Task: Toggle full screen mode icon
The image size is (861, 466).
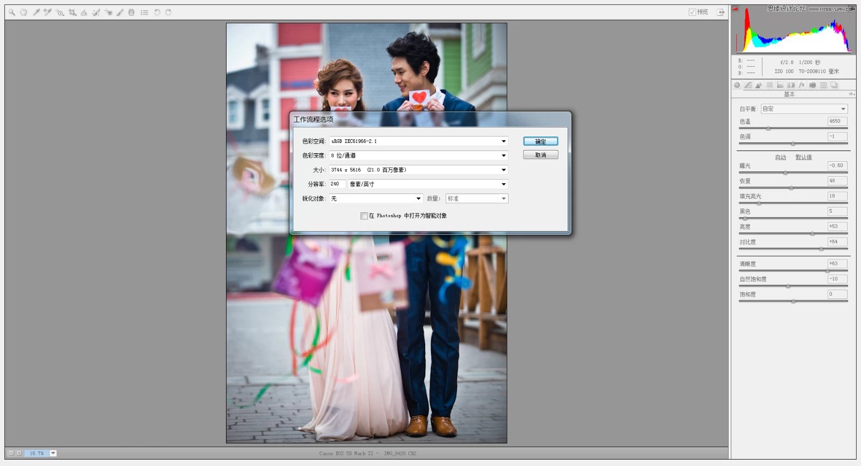Action: (721, 12)
